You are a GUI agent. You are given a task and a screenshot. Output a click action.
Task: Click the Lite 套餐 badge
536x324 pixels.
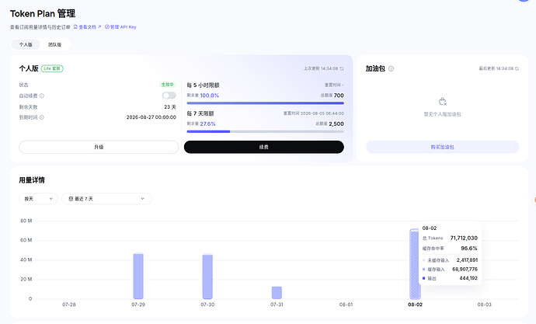pos(52,68)
